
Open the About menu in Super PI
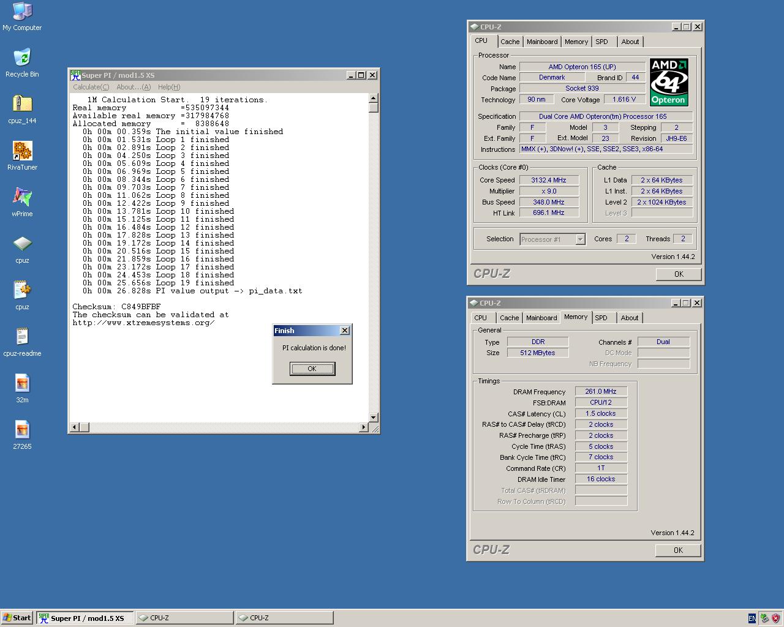tap(134, 87)
